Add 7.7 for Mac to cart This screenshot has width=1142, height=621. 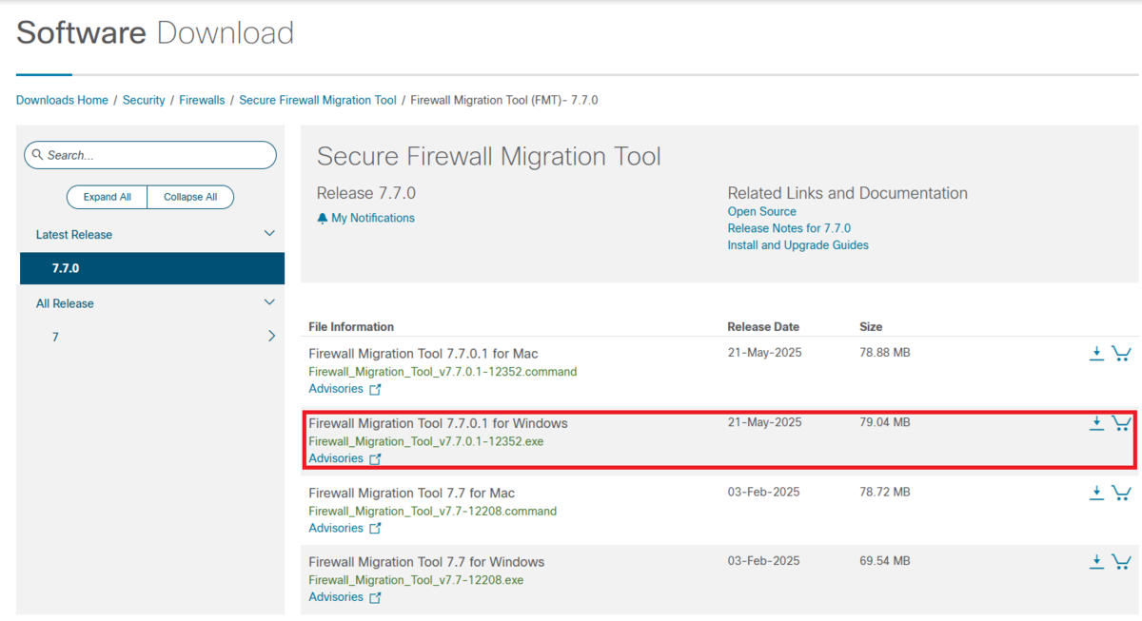[1122, 493]
